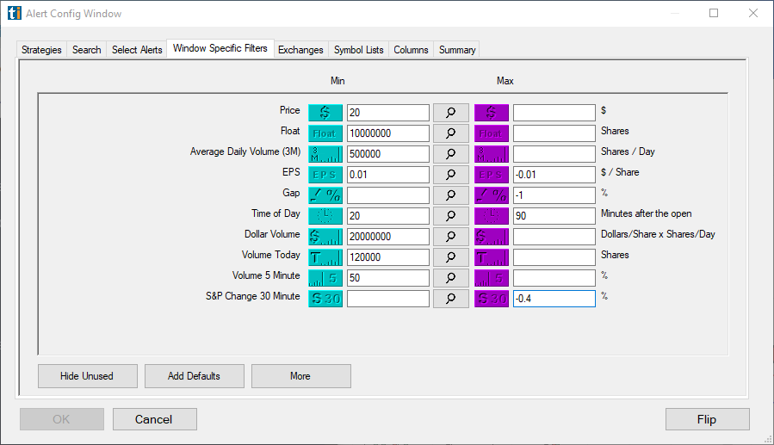The image size is (774, 445).
Task: Click the Min Time of Day field showing 20
Action: pos(388,216)
